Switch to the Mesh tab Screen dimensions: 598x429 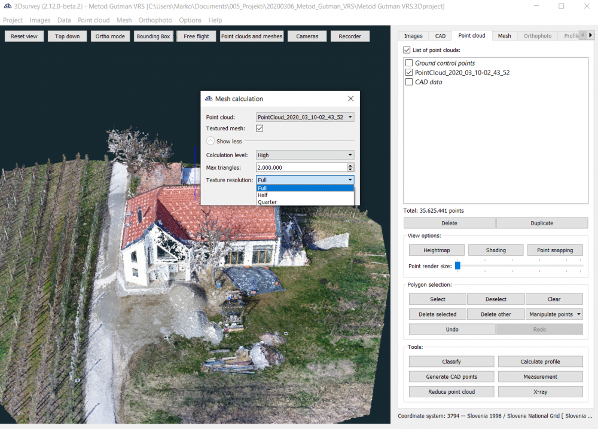tap(504, 36)
